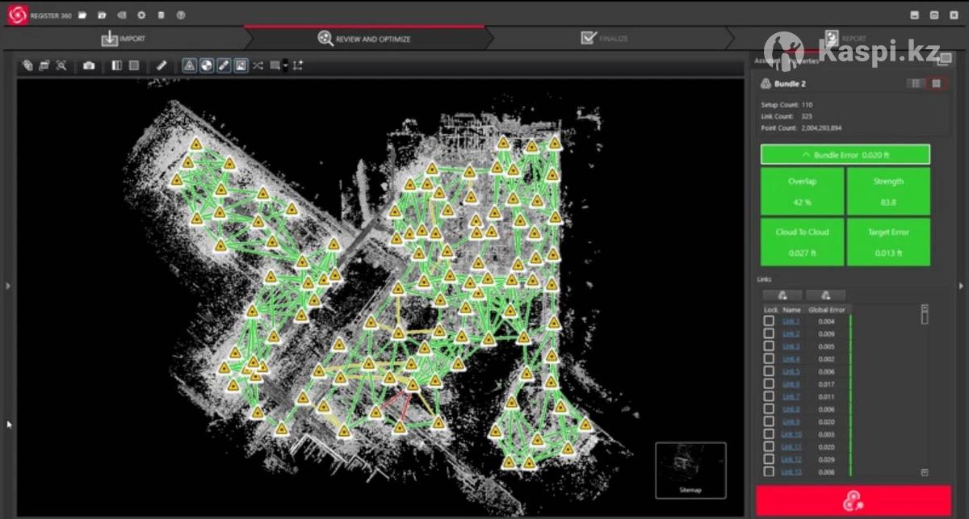Switch to the Finalize step tab
Screen dimensions: 969x519
[604, 38]
